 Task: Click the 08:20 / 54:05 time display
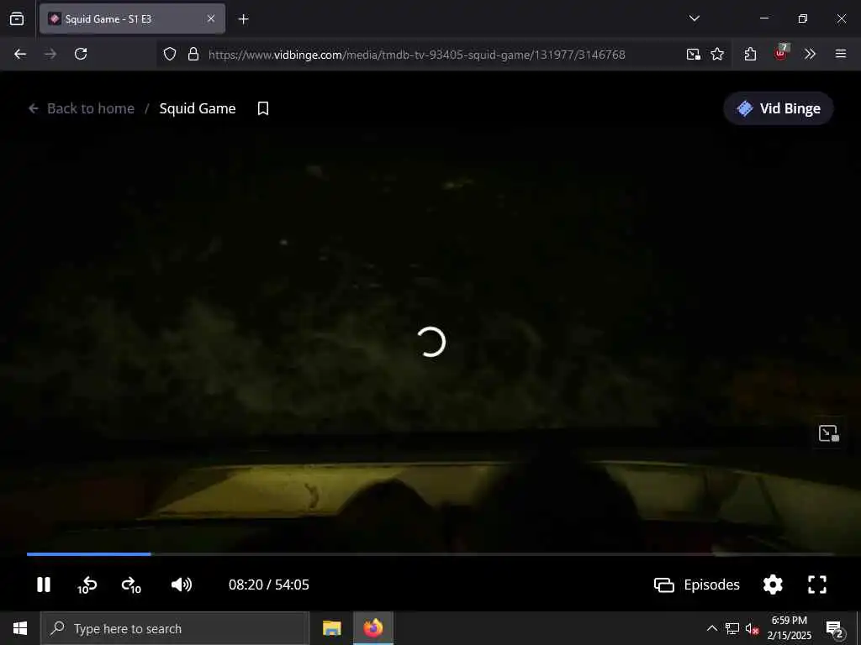[x=268, y=585]
